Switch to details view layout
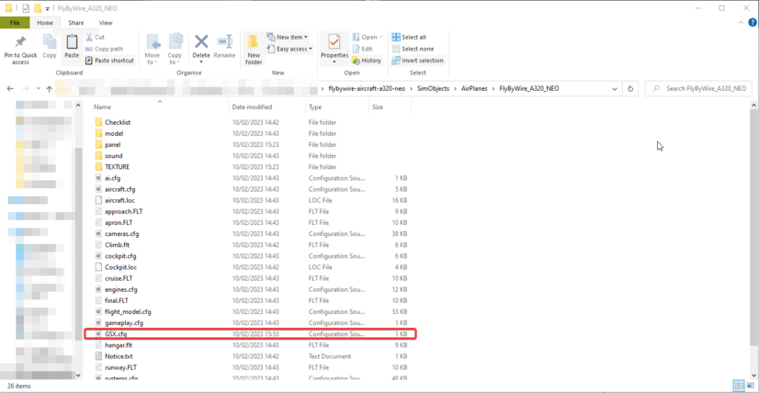Viewport: 759px width, 393px height. (x=739, y=386)
